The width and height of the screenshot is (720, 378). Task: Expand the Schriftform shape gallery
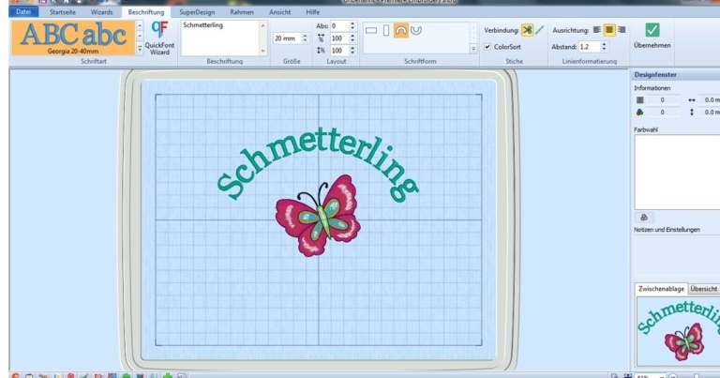pos(472,48)
